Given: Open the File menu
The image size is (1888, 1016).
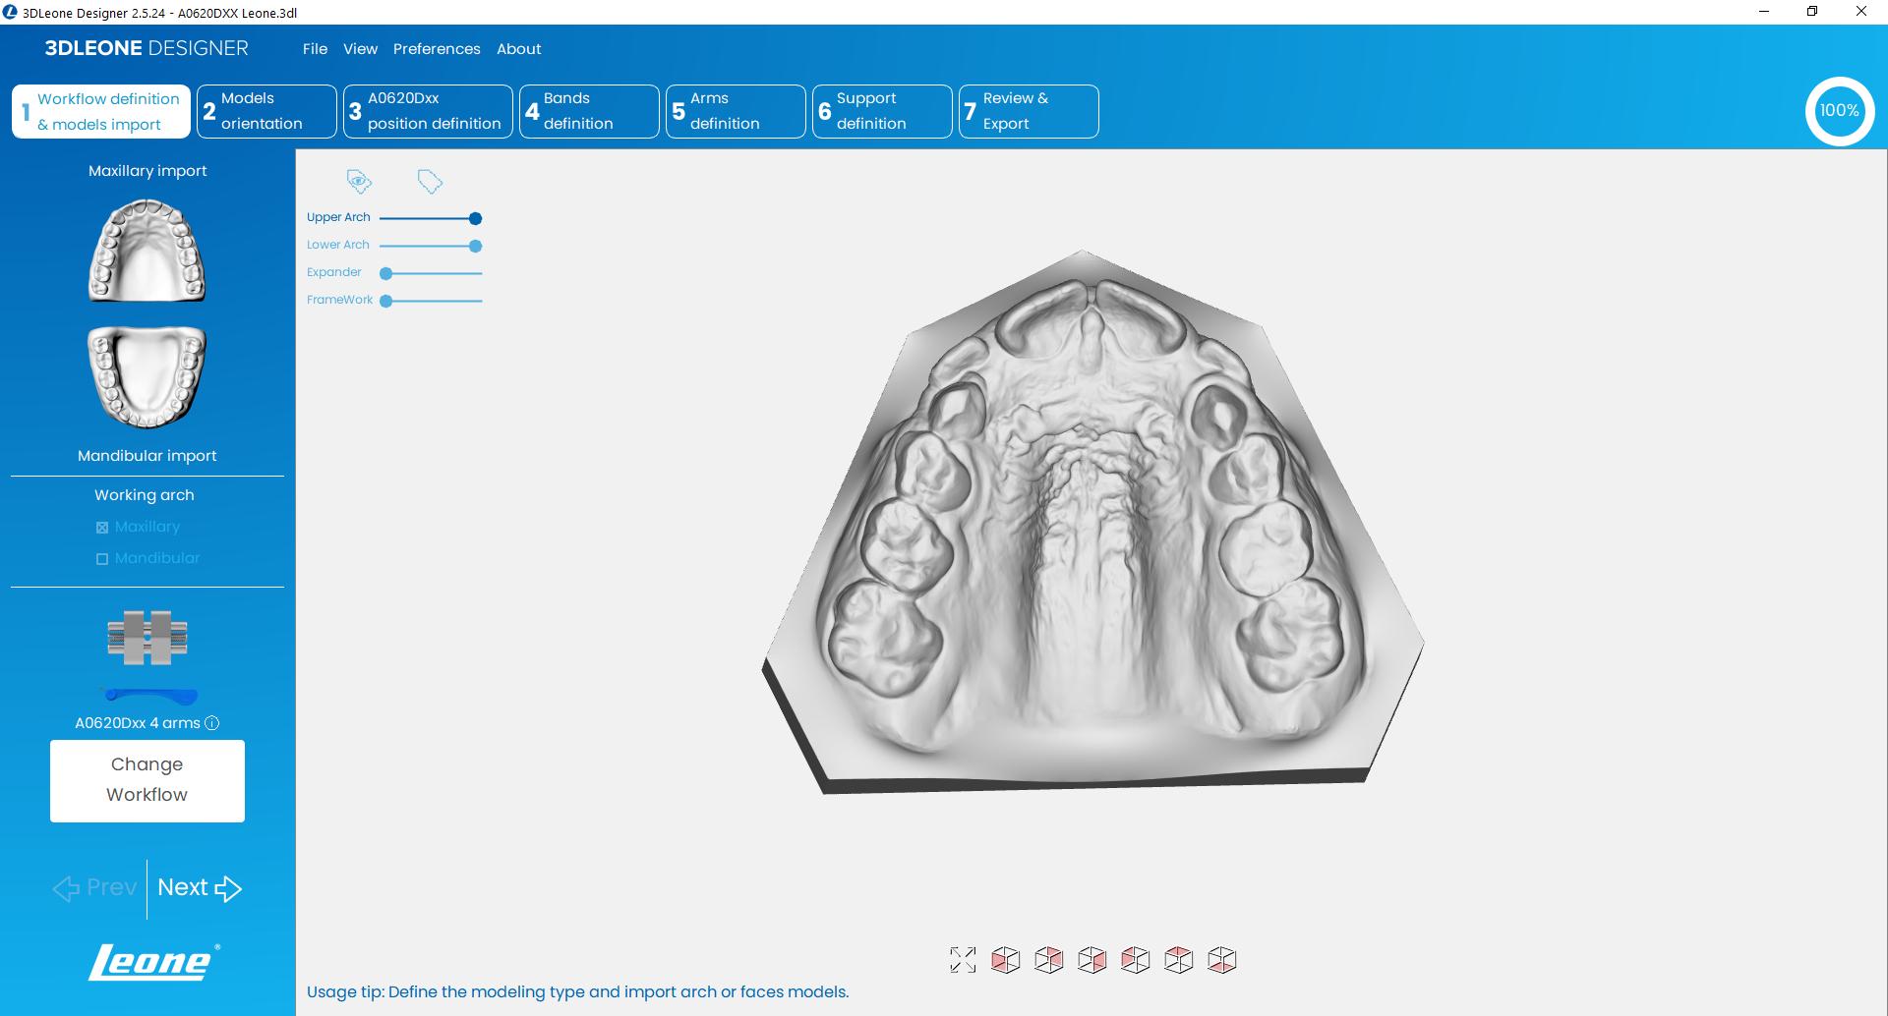Looking at the screenshot, I should 315,49.
